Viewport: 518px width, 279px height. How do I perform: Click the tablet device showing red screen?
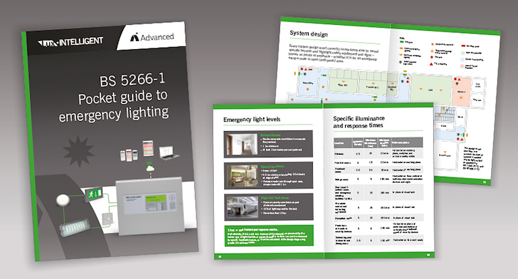coord(148,148)
